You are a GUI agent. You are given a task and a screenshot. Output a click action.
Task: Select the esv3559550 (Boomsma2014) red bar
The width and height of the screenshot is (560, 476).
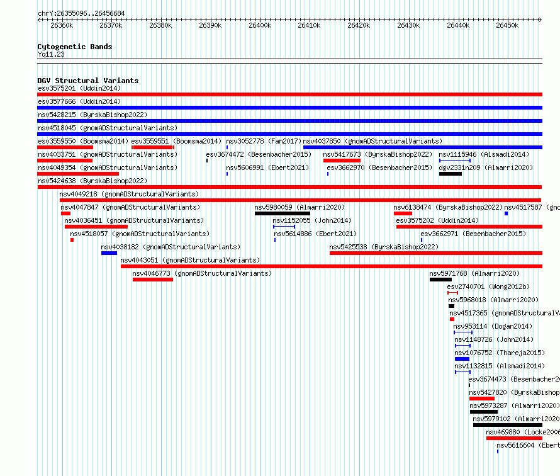pyautogui.click(x=65, y=147)
